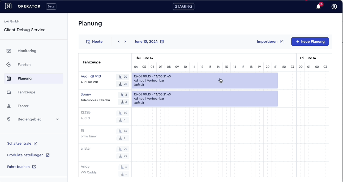Viewport: 343px width, 182px height.
Task: Go to the next day with the right chevron
Action: coord(125,42)
